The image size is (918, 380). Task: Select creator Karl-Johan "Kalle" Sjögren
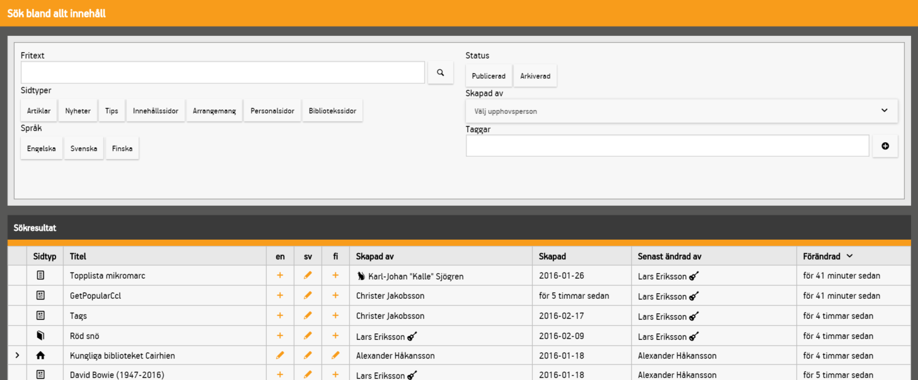click(x=410, y=276)
